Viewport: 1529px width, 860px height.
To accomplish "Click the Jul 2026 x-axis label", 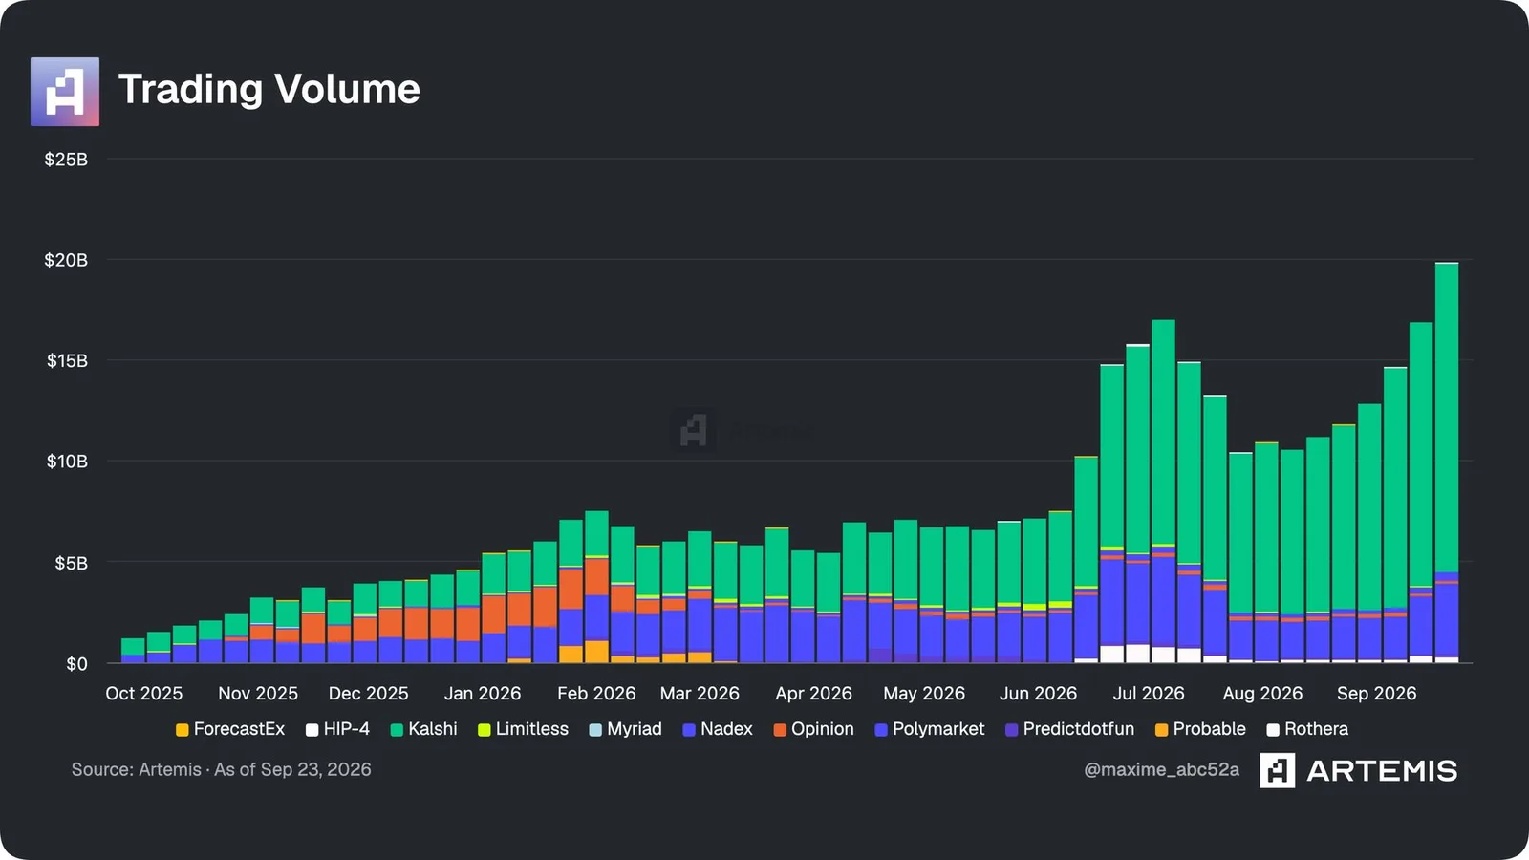I will (1149, 694).
